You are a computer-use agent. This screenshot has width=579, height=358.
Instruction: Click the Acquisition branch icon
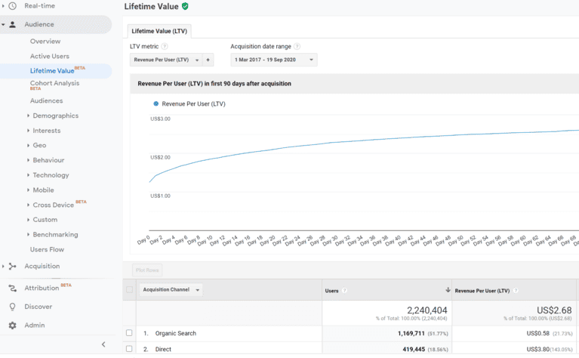pos(12,266)
